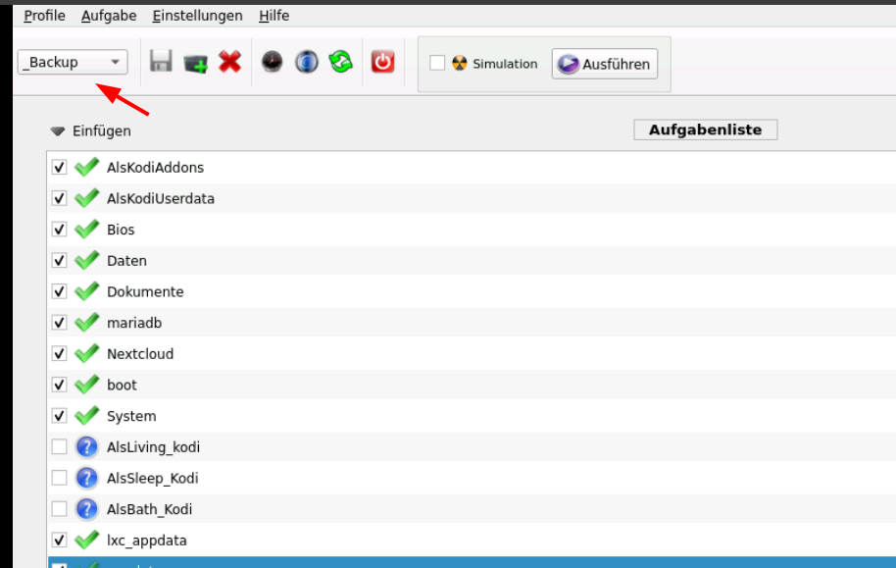Click the Ausführen button
This screenshot has height=568, width=896.
pos(605,64)
